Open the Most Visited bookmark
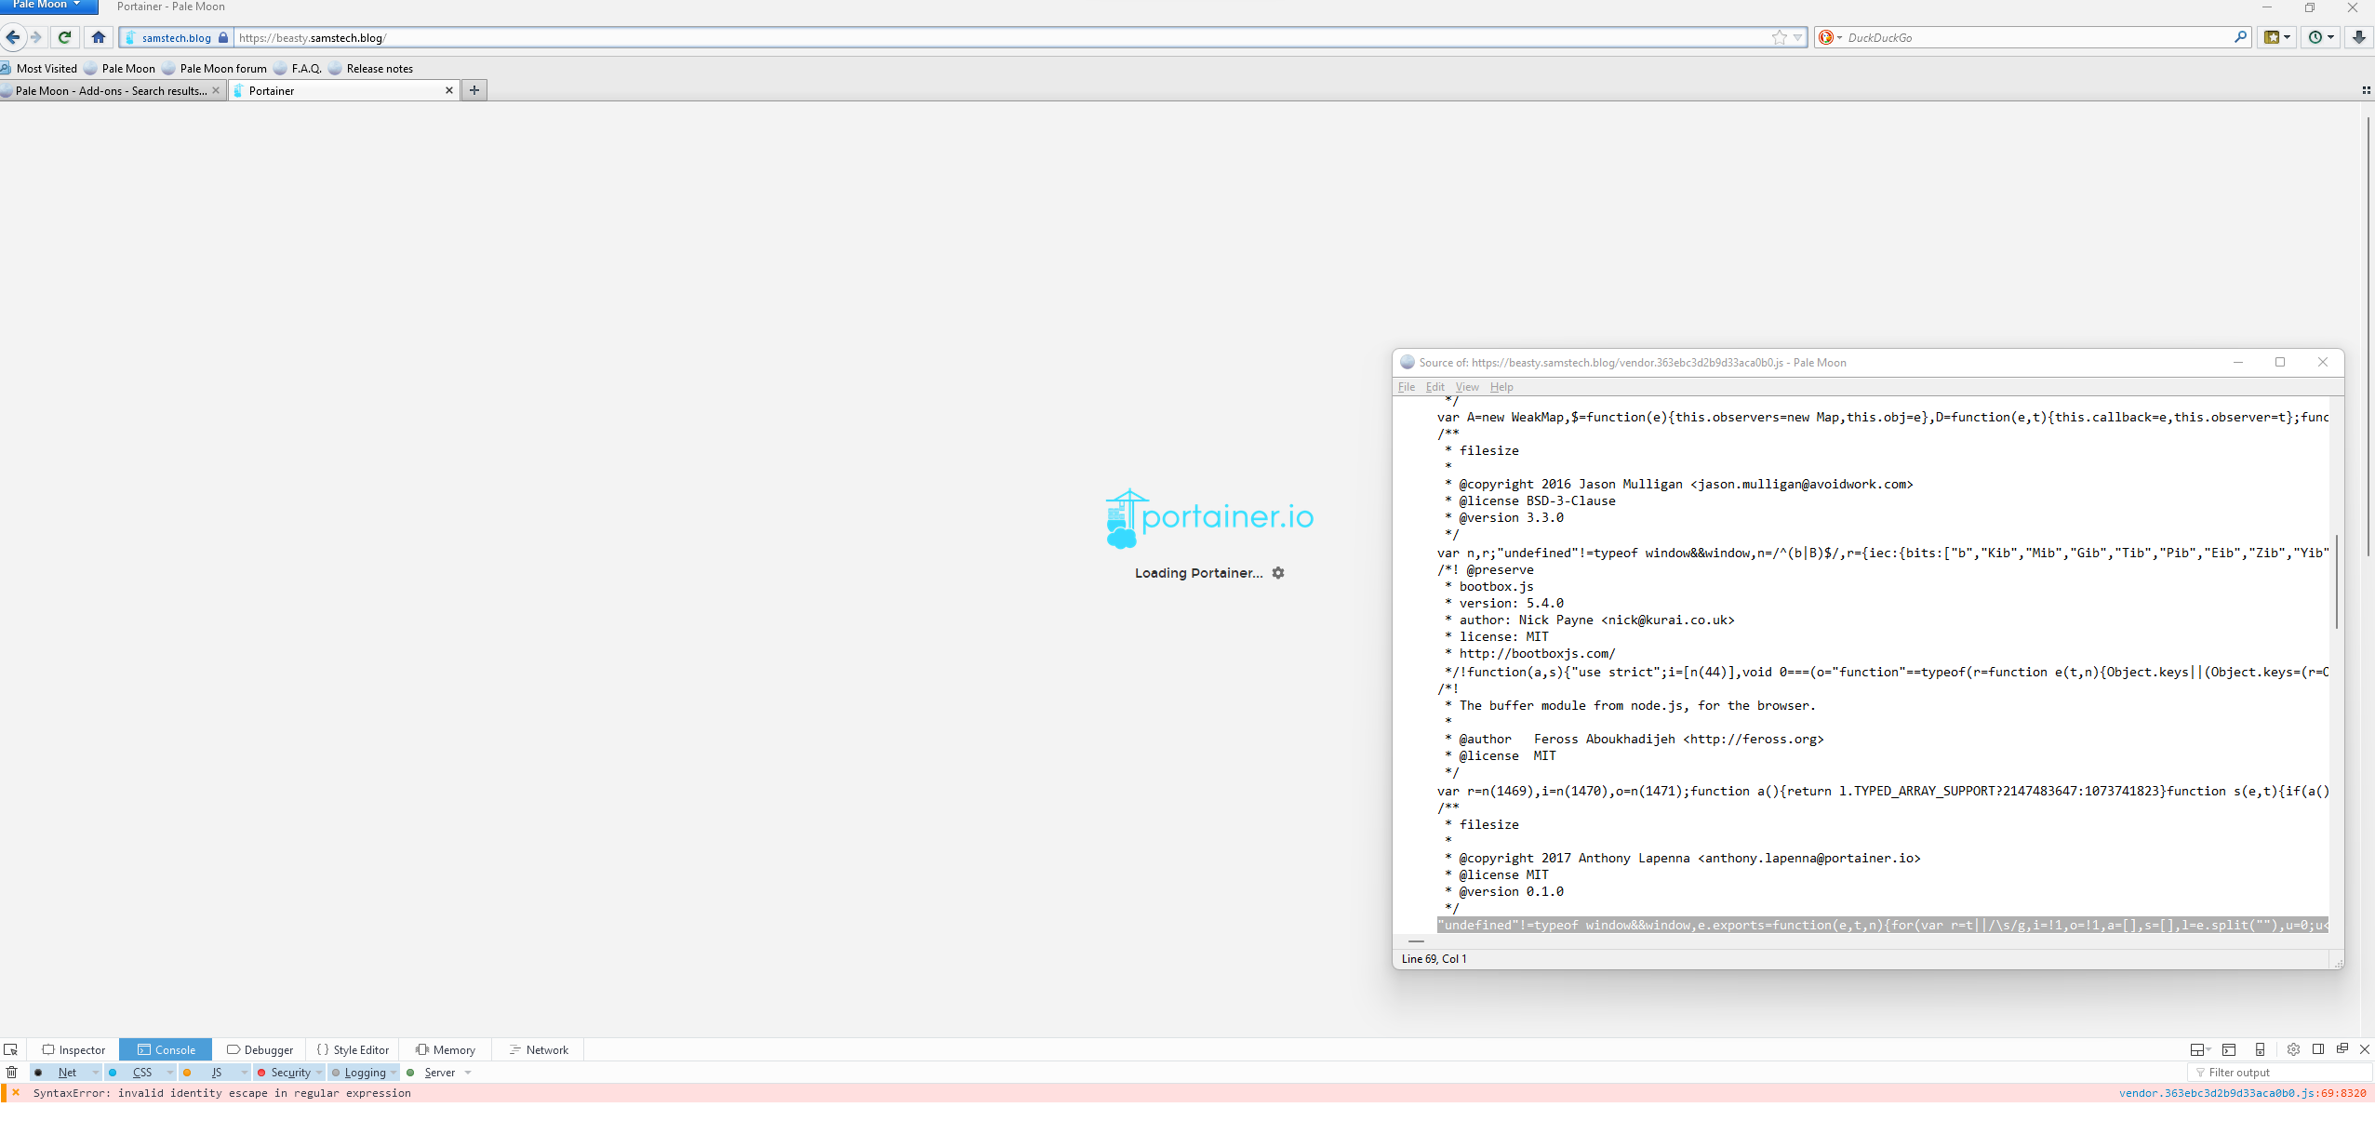Image resolution: width=2375 pixels, height=1134 pixels. pos(39,68)
